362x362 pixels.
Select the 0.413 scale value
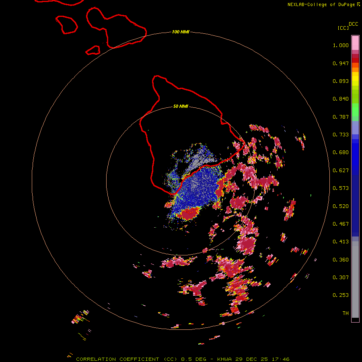pos(341,242)
